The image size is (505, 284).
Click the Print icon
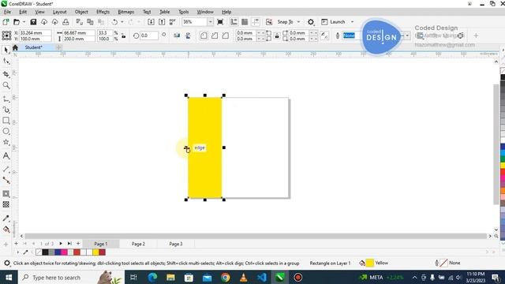pos(65,22)
